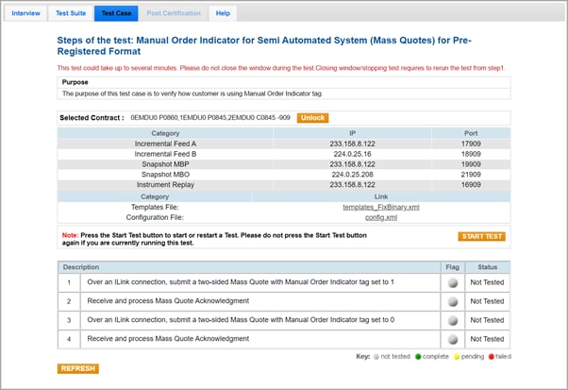Click the flag indicator for step 3
Image resolution: width=568 pixels, height=390 pixels.
[454, 321]
